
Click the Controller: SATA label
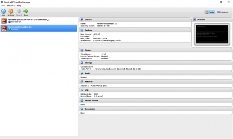point(87,67)
